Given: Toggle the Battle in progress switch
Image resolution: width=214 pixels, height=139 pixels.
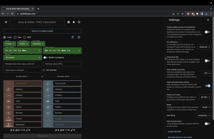Looking at the screenshot, I should 45,57.
